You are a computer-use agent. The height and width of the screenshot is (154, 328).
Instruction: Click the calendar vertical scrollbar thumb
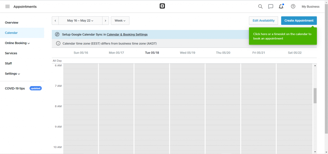(315, 96)
